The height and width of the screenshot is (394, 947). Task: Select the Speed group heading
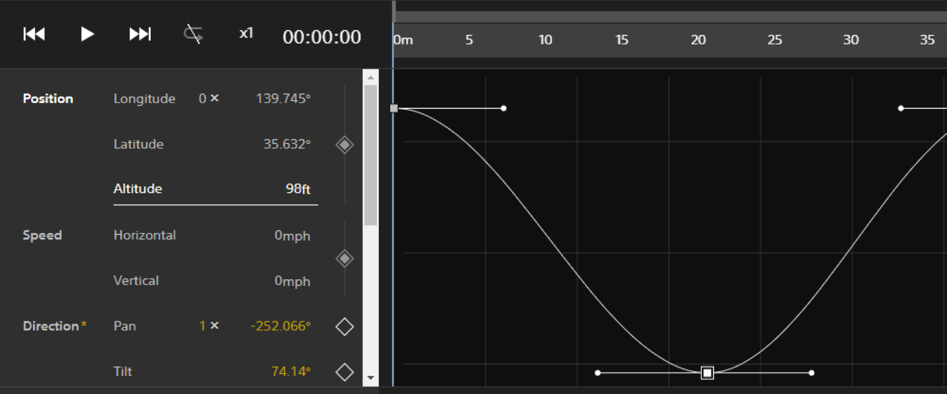[42, 236]
